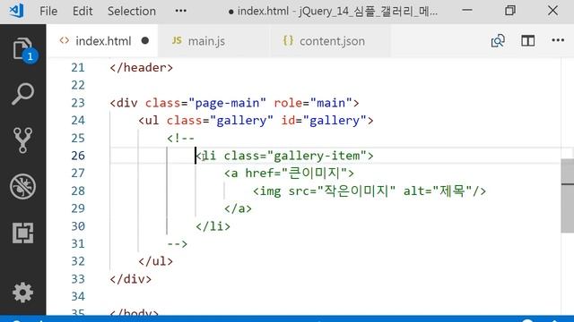
Task: Click the vertical scrollbar thumb in the editor
Action: point(567,196)
